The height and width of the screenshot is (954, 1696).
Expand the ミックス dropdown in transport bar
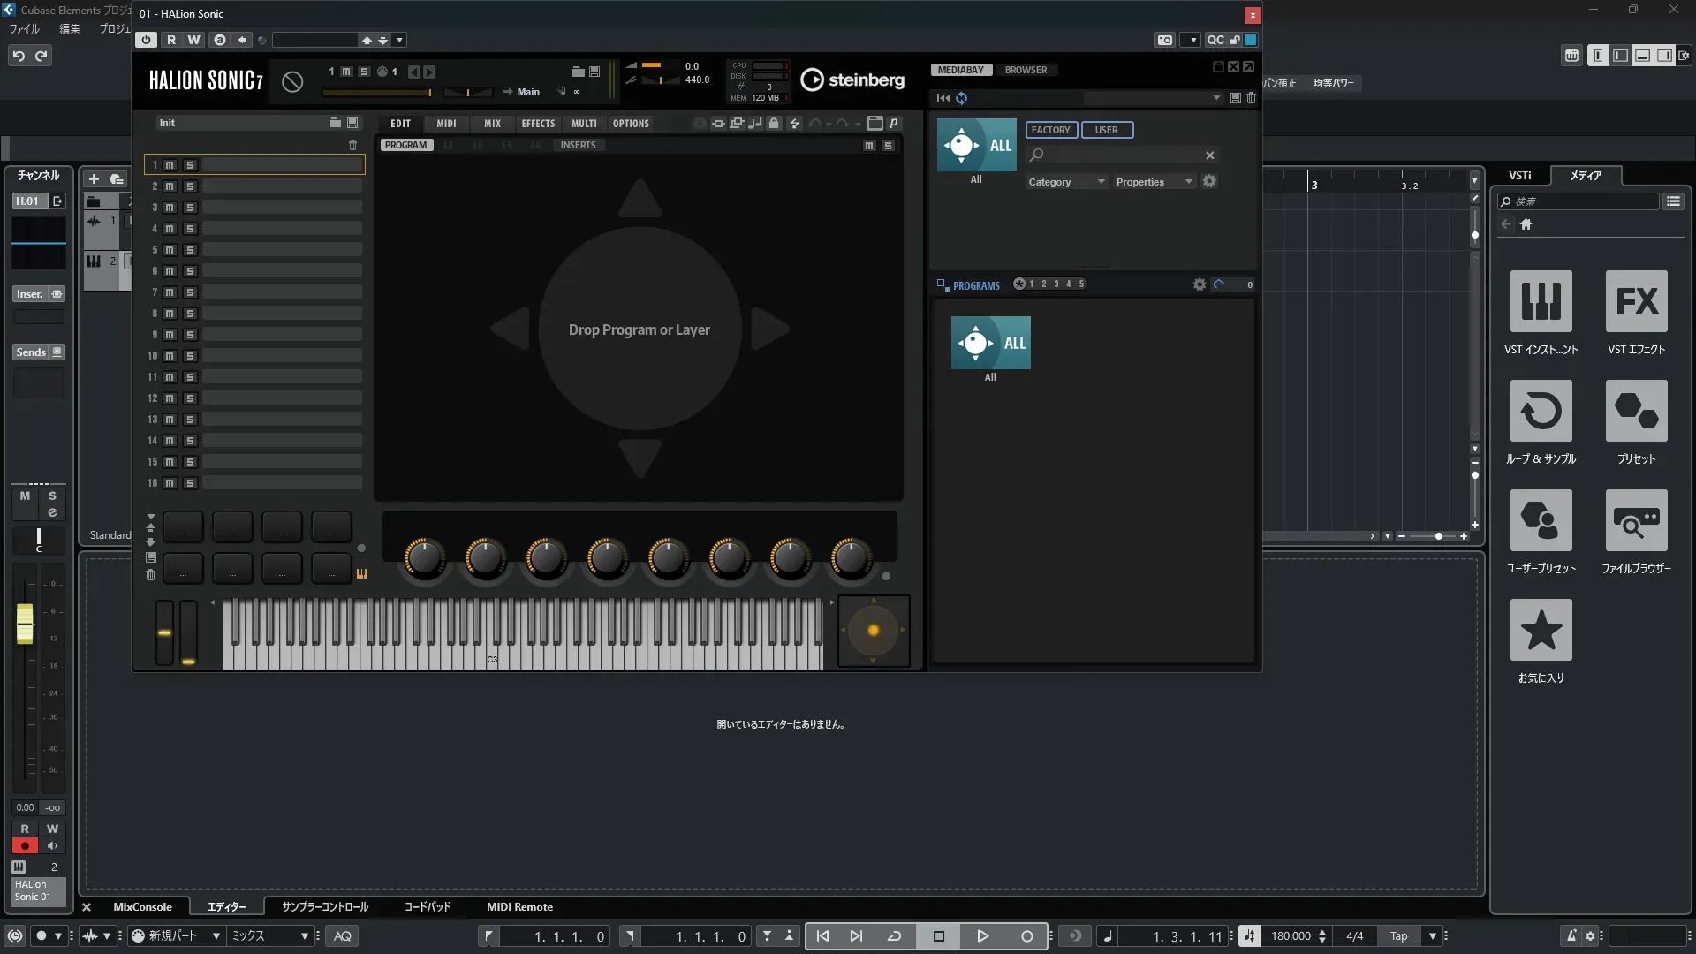click(x=304, y=936)
